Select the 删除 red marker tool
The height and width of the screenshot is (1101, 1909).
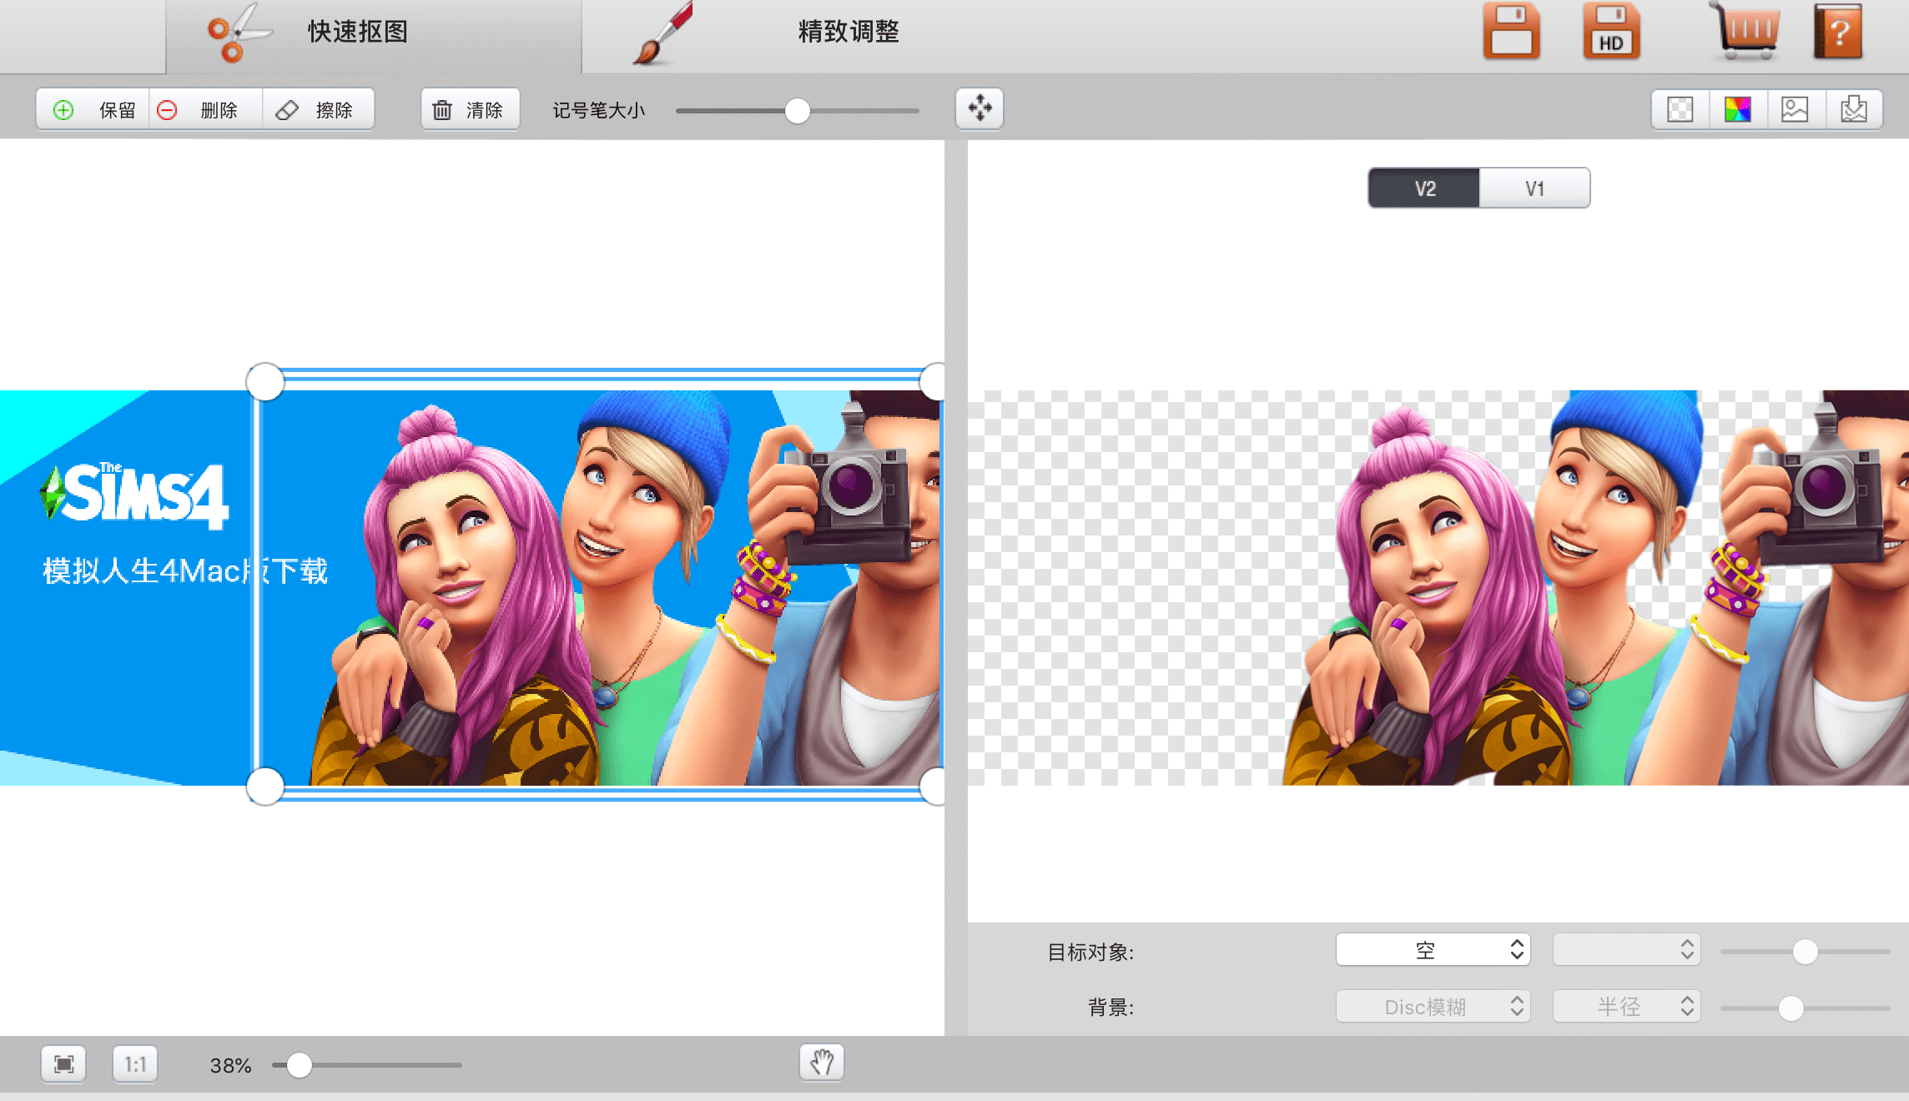(x=205, y=109)
